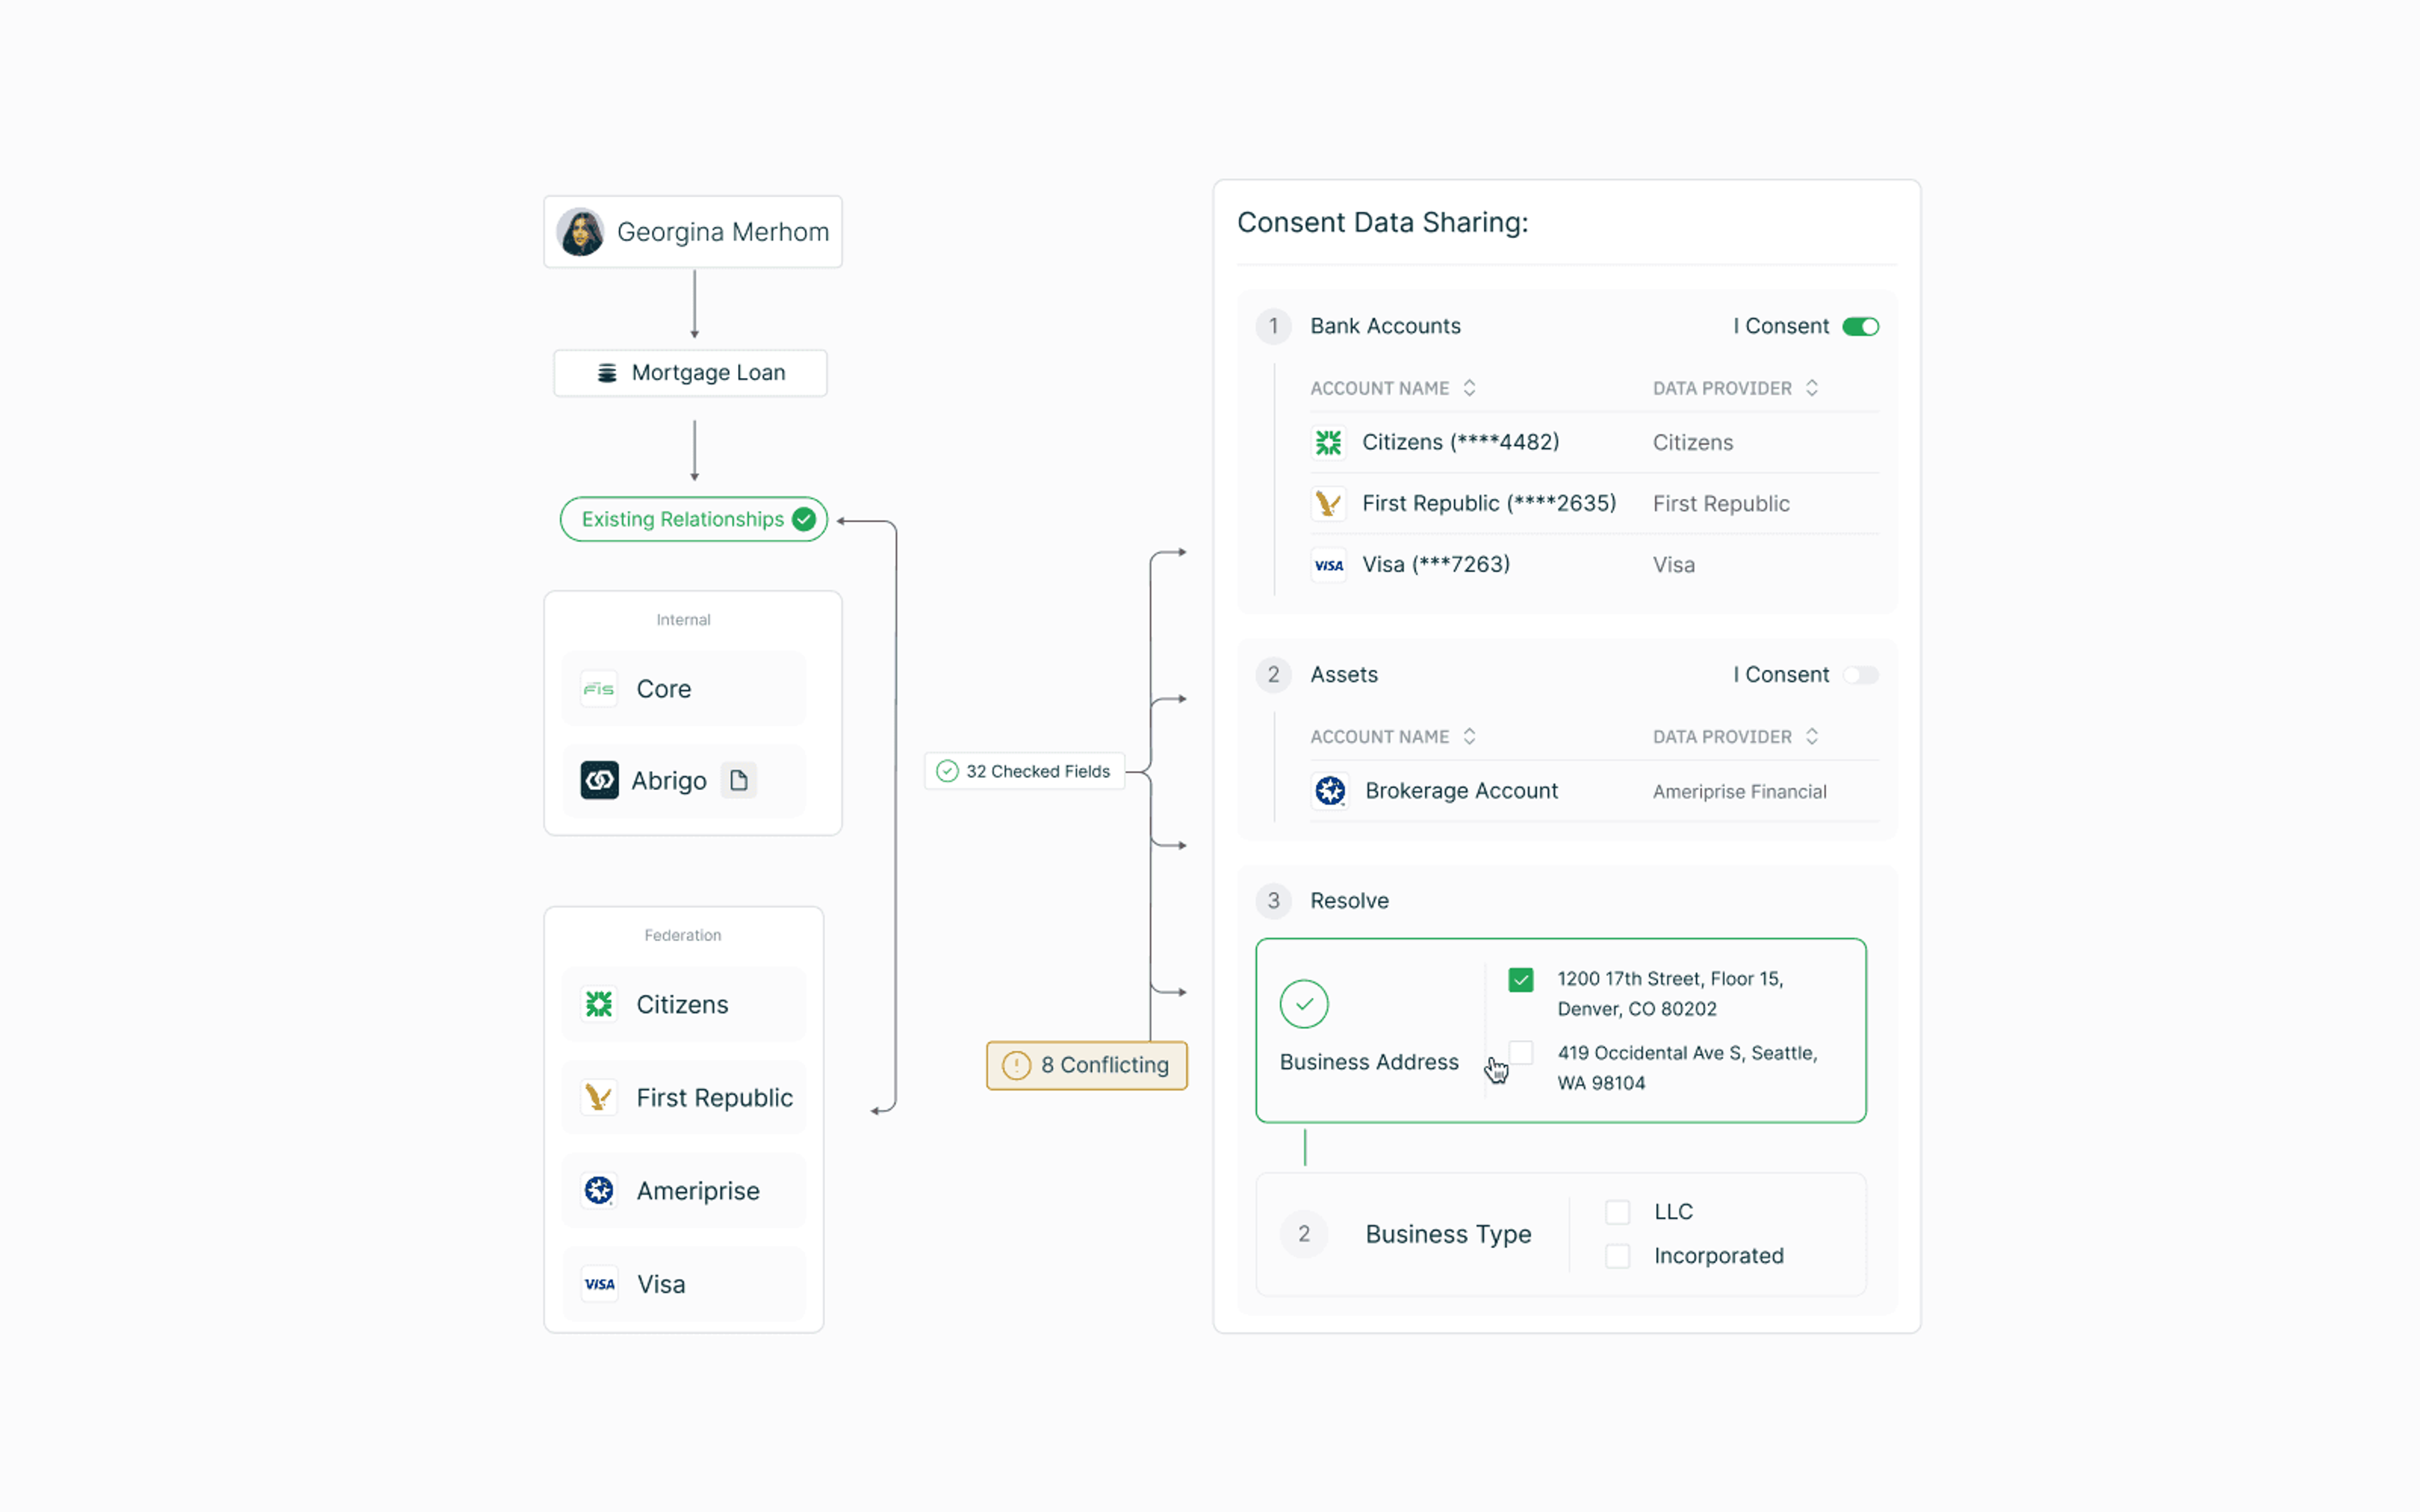Click the Citizens logo in Federation panel
The height and width of the screenshot is (1512, 2420).
point(599,1004)
